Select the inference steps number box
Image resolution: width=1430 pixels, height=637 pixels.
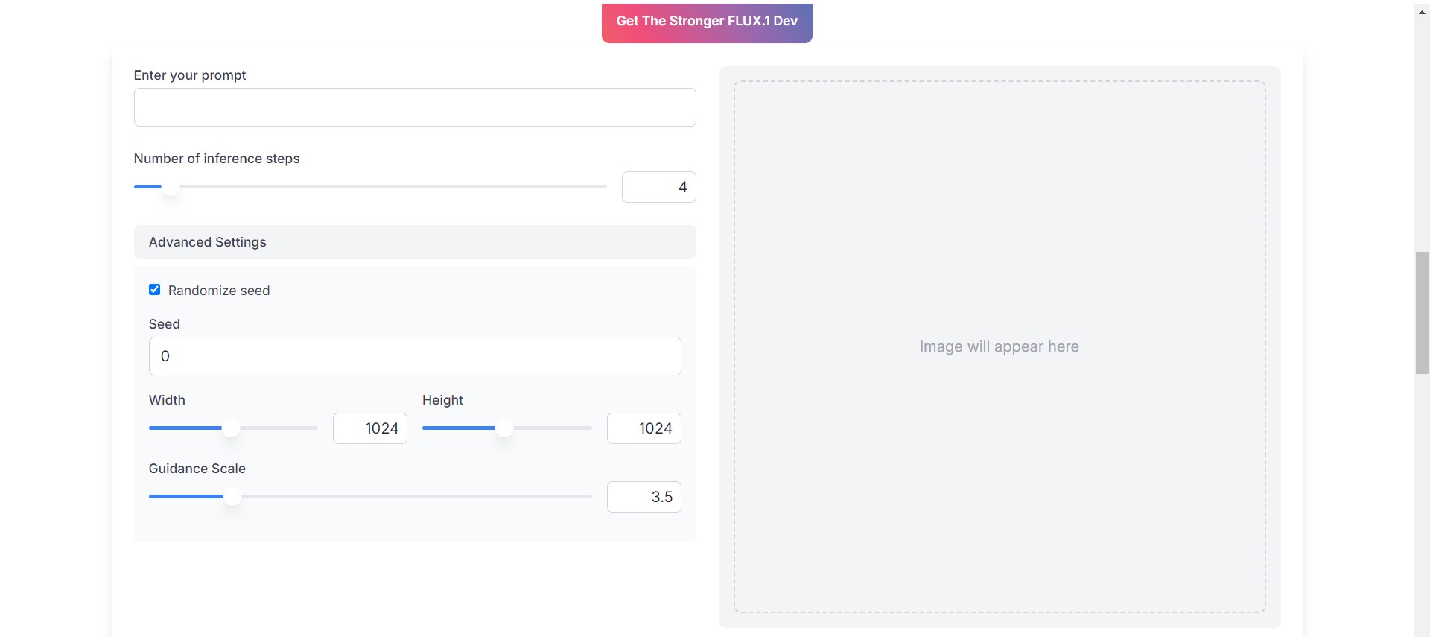658,187
